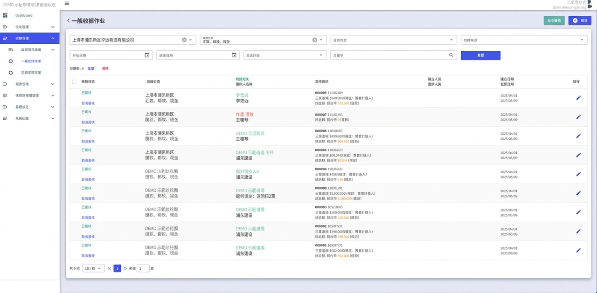Open calendar icon in start date field

pyautogui.click(x=147, y=55)
